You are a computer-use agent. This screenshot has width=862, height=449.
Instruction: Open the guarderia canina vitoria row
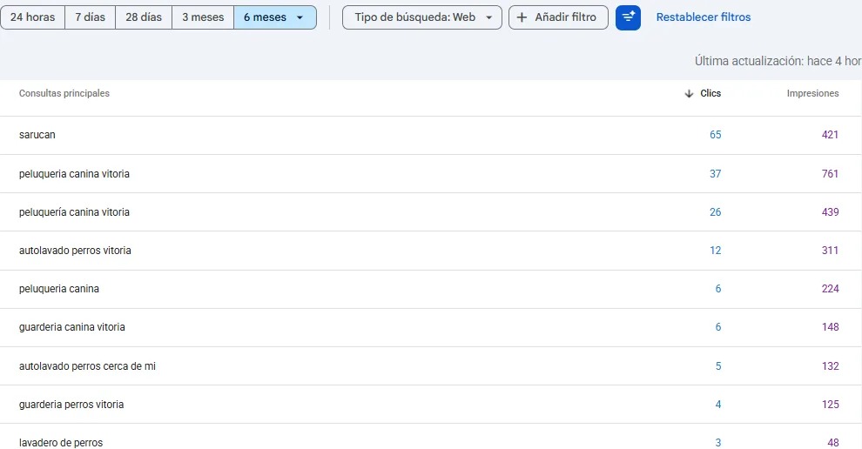(431, 327)
